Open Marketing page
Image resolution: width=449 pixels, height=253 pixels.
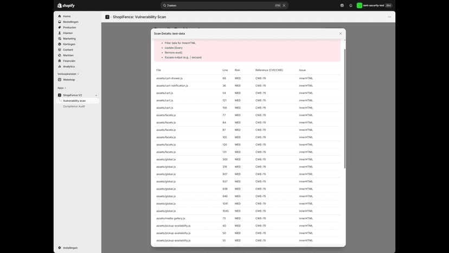69,39
